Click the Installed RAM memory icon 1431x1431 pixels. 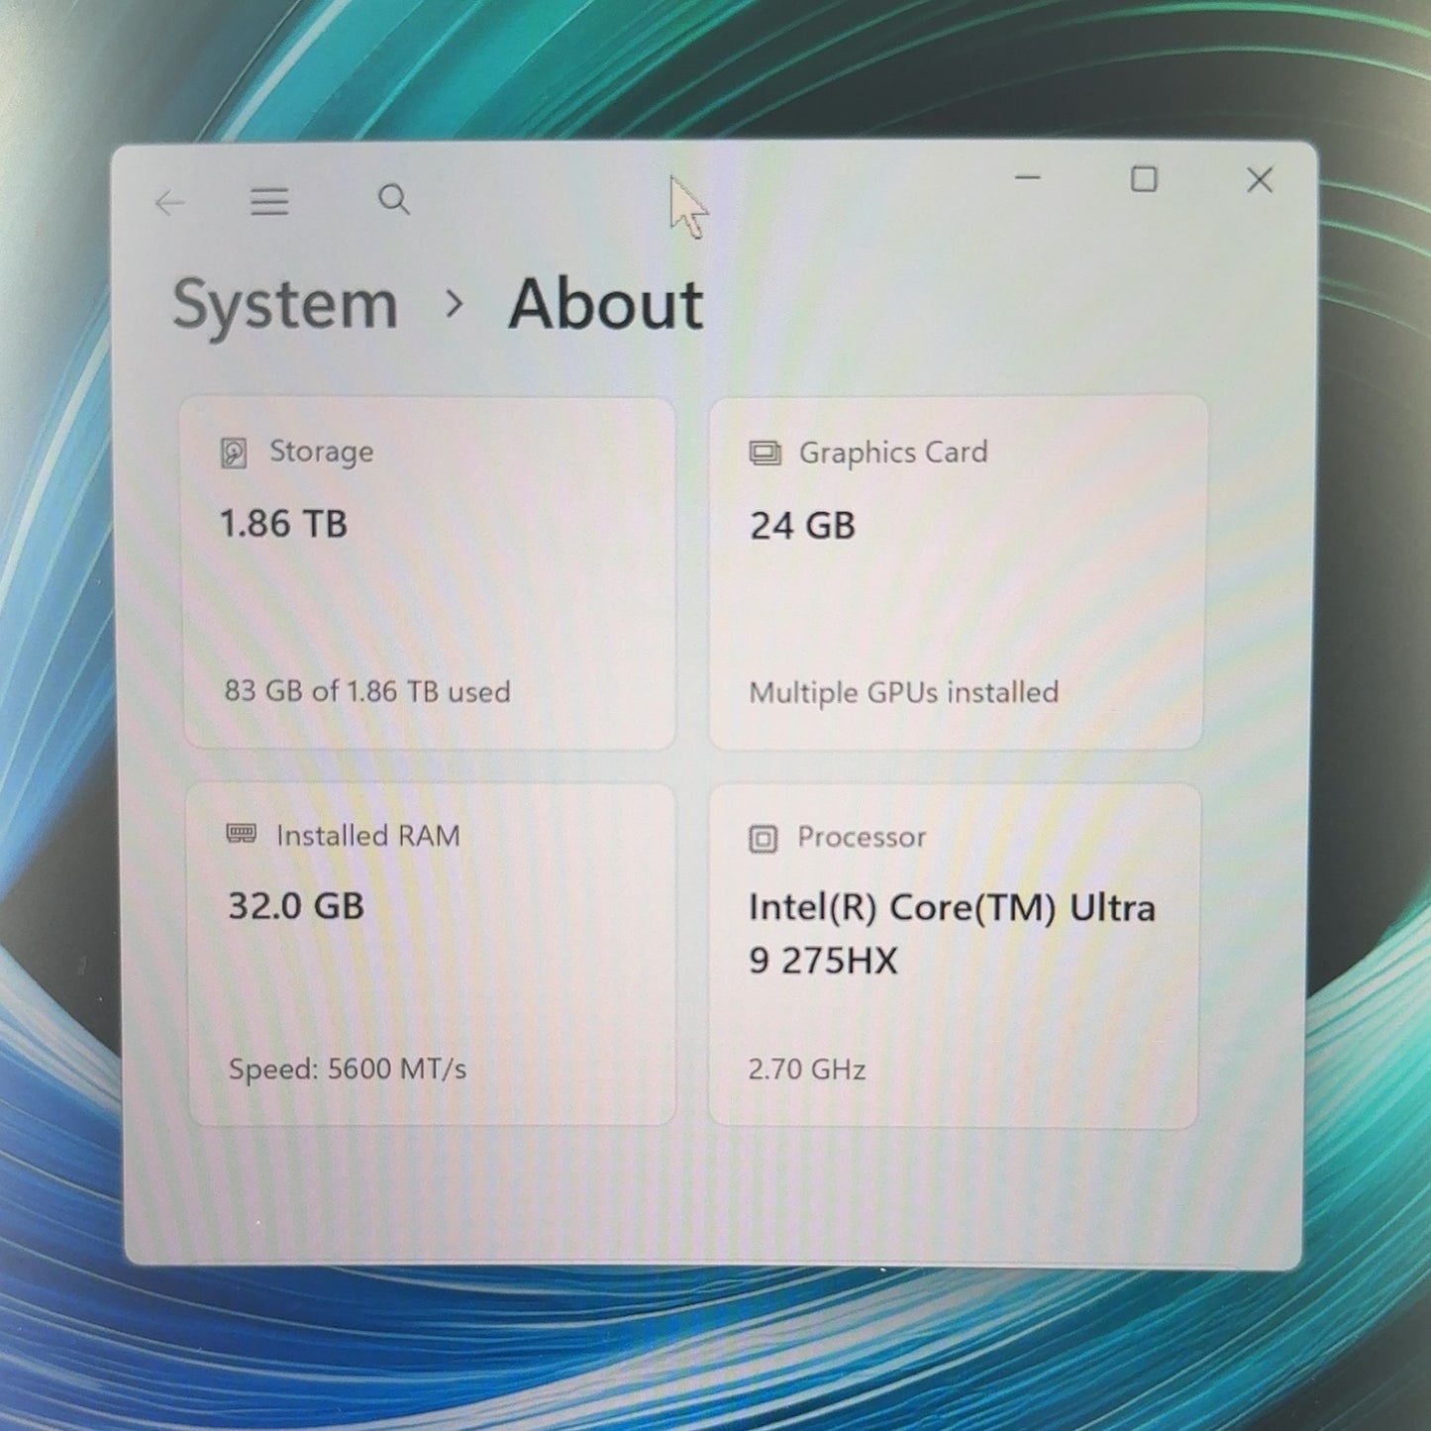click(x=242, y=834)
